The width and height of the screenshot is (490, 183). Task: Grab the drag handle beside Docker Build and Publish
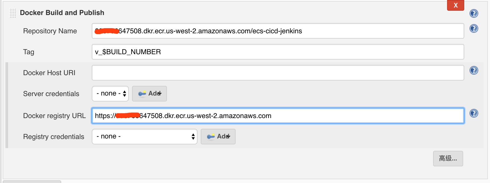coord(13,13)
